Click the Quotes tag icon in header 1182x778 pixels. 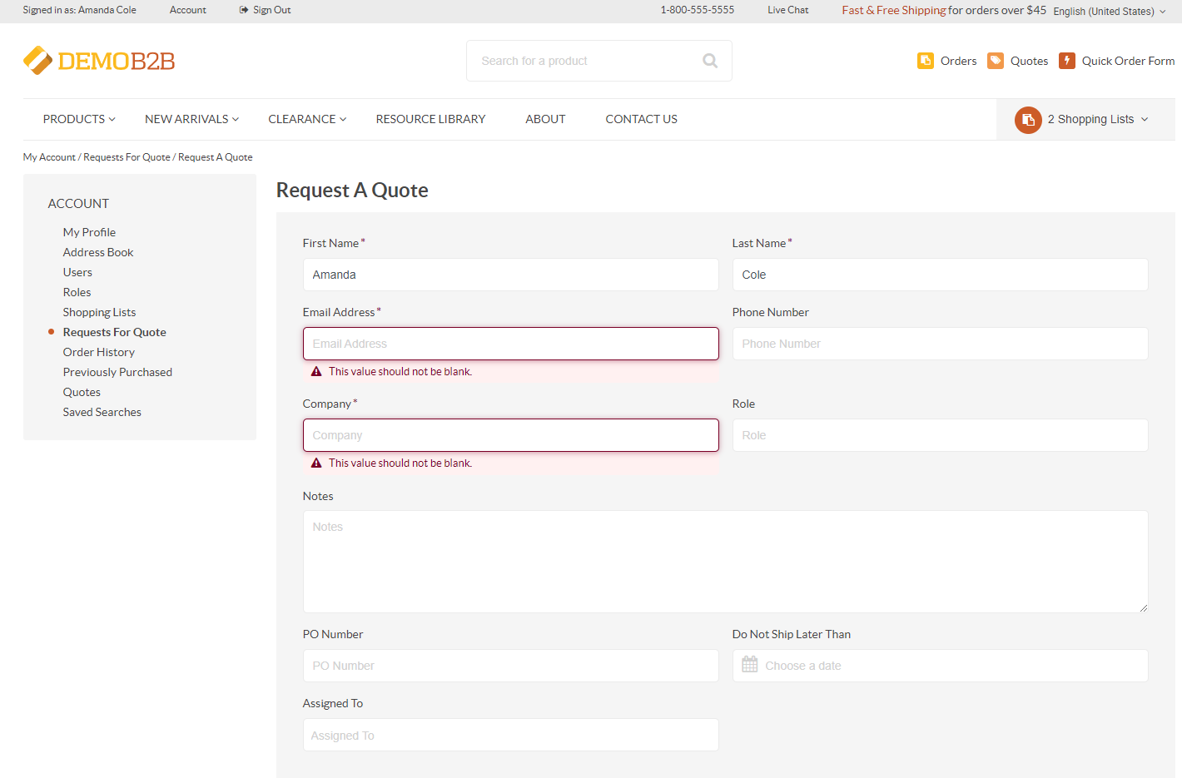[x=996, y=61]
